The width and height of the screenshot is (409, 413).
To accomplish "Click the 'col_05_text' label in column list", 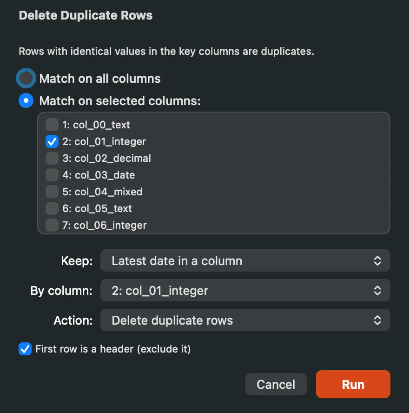I will (103, 209).
